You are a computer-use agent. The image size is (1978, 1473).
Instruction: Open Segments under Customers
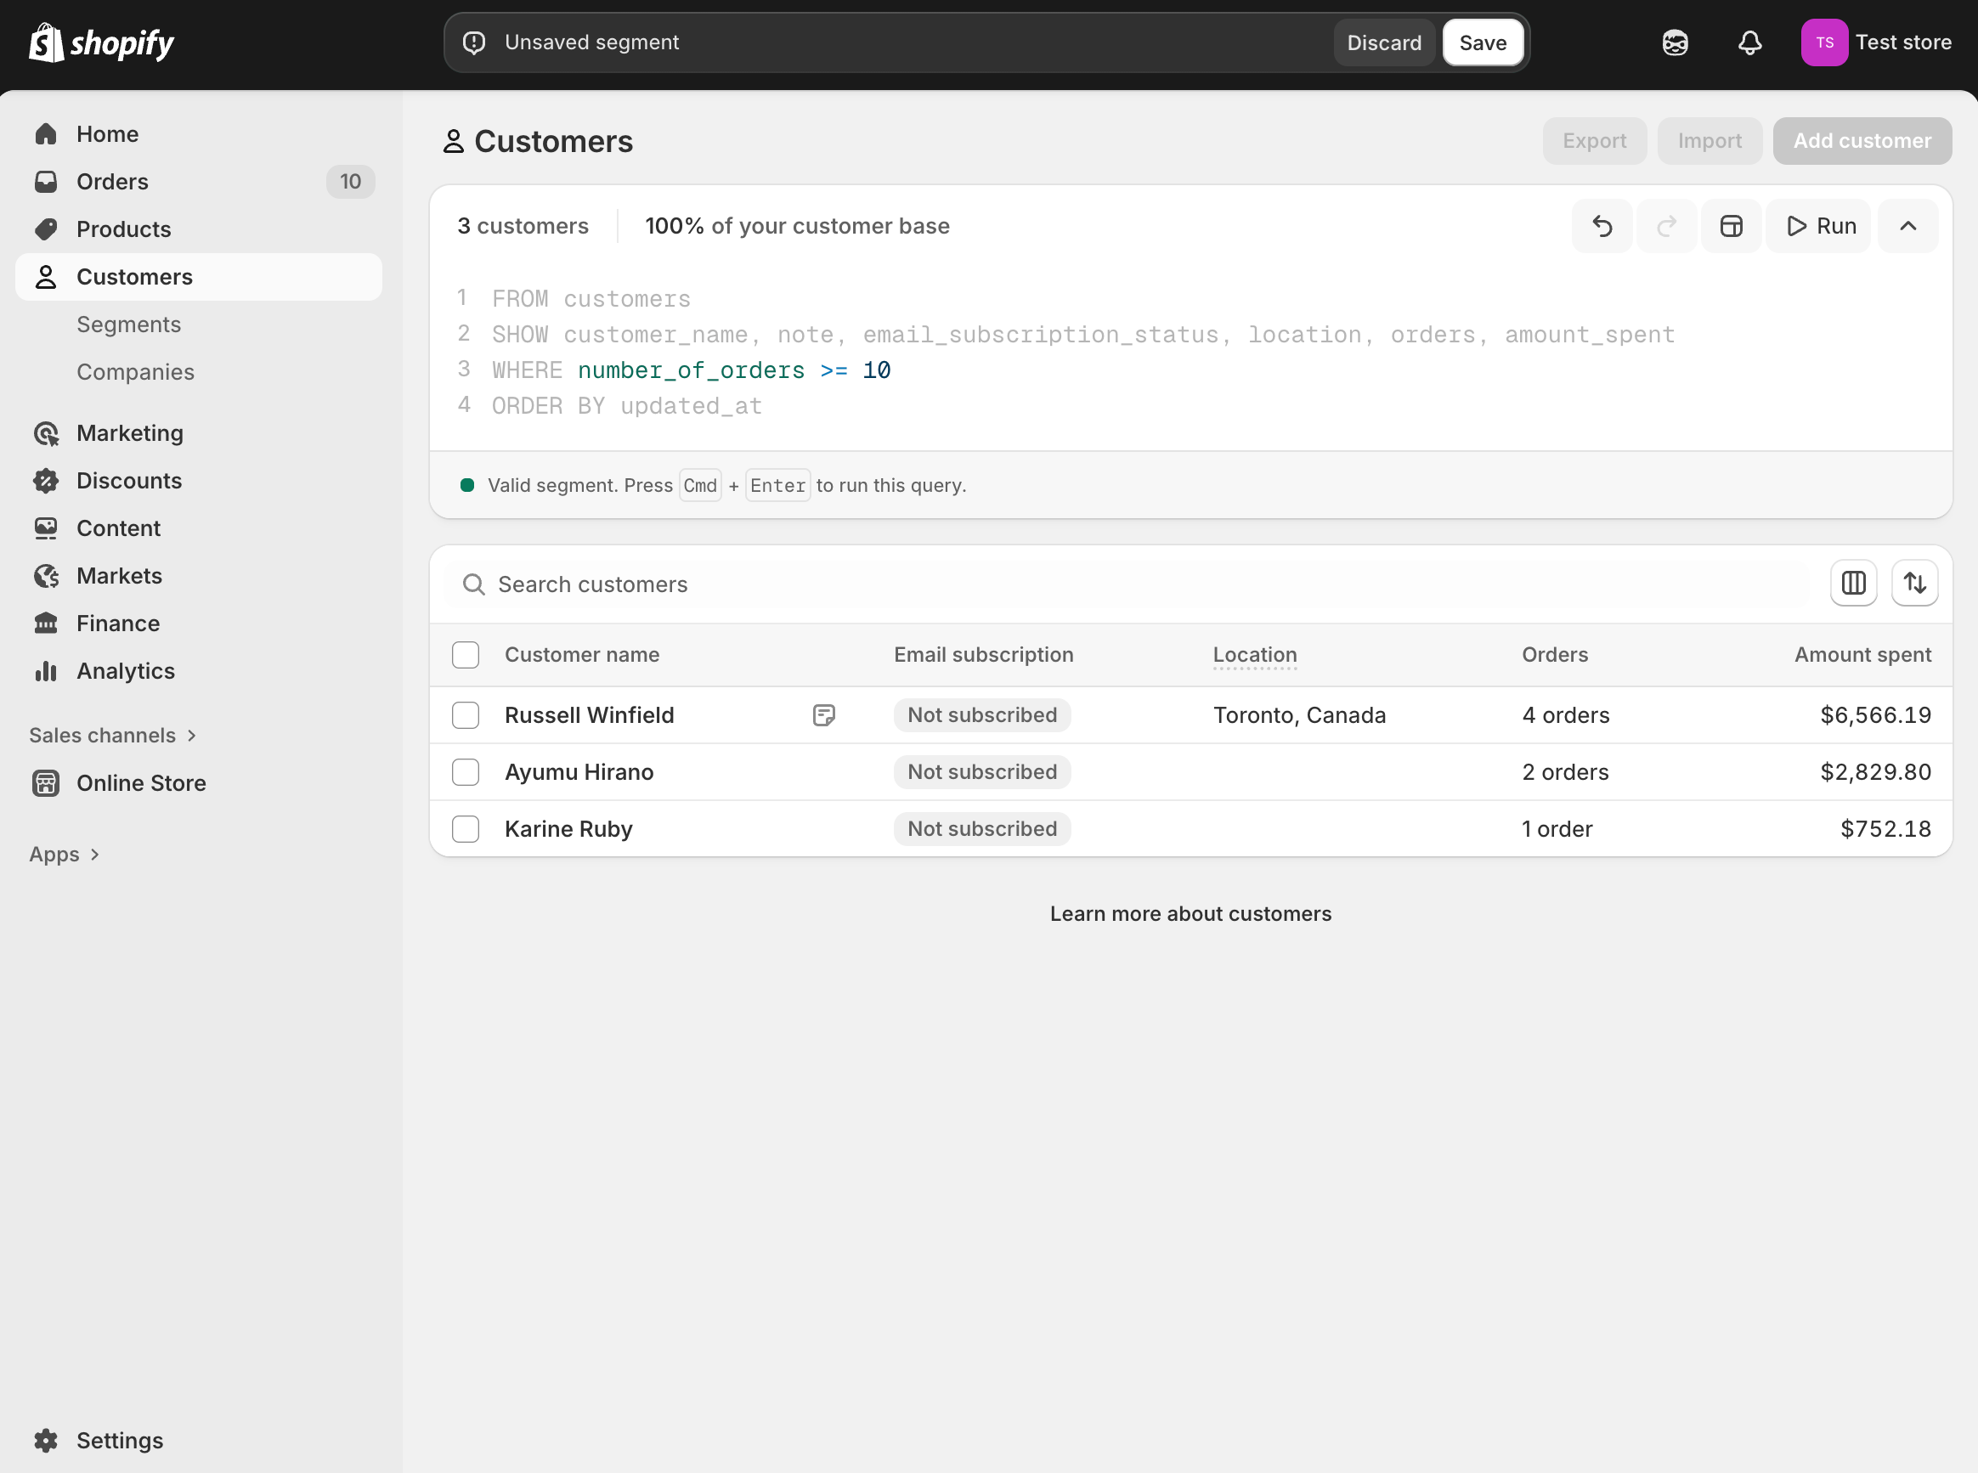point(128,325)
